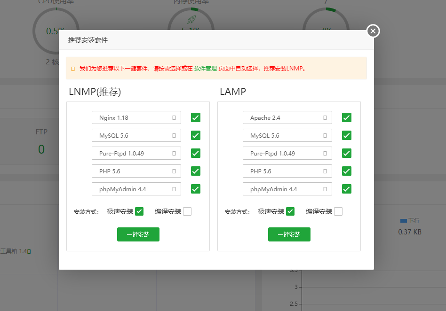The height and width of the screenshot is (311, 446).
Task: Click the FTP count 0
Action: pos(41,149)
